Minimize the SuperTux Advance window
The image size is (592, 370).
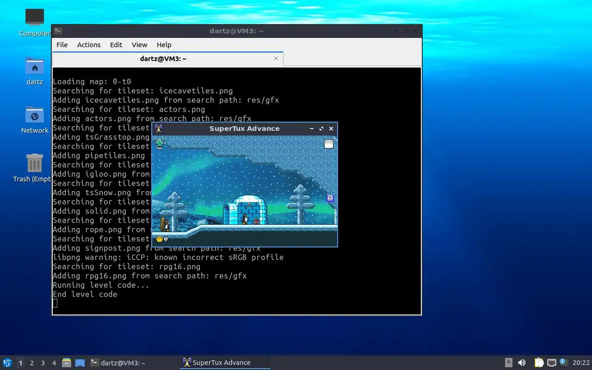(312, 129)
